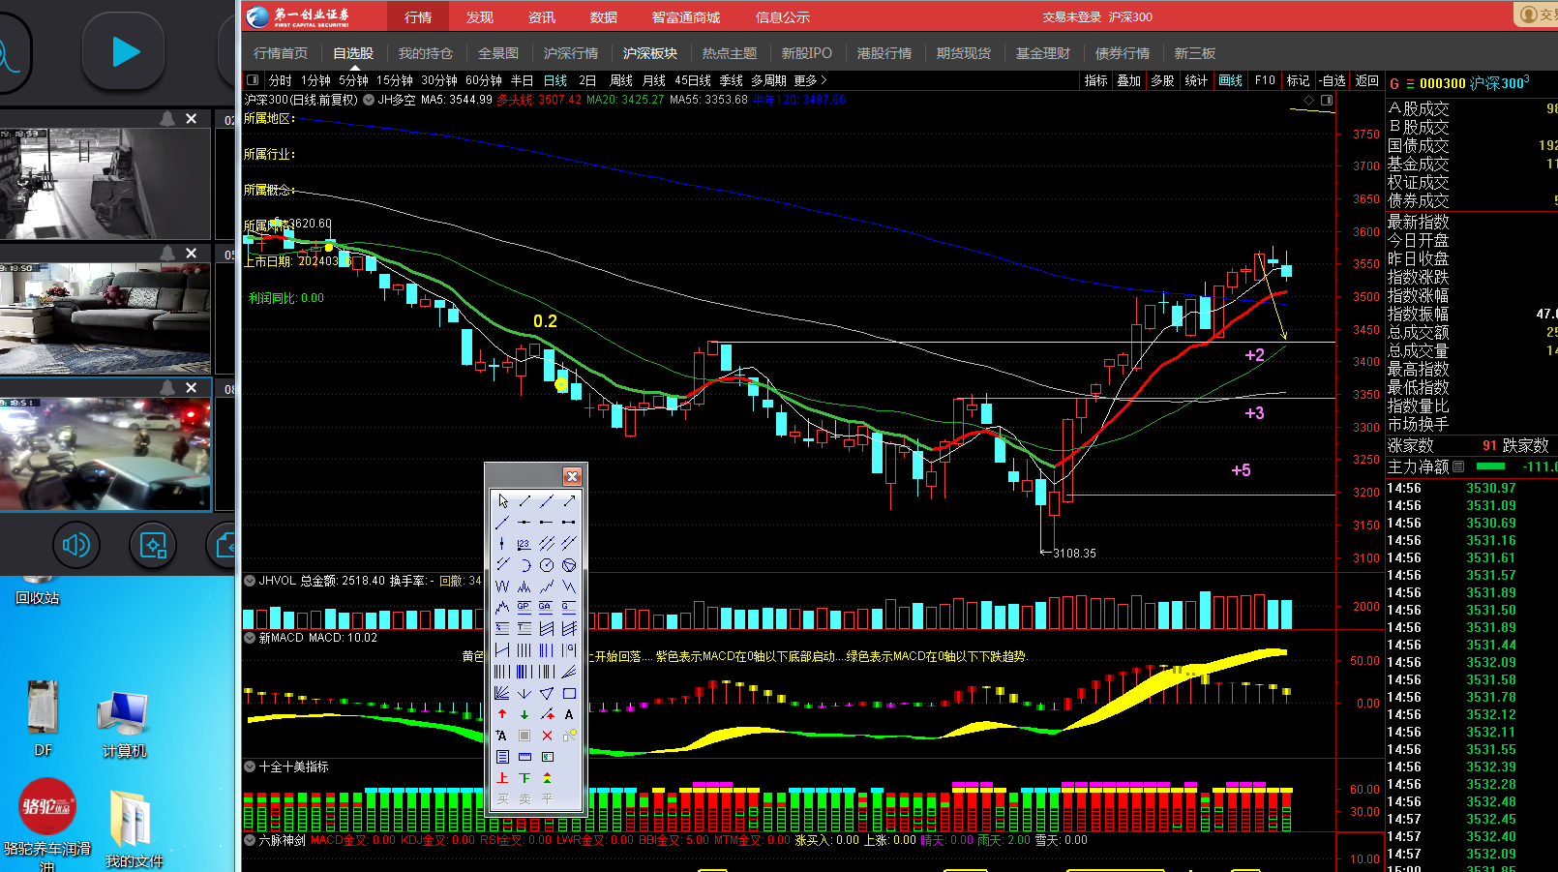Click the 指标 toolbar button

pyautogui.click(x=1096, y=80)
